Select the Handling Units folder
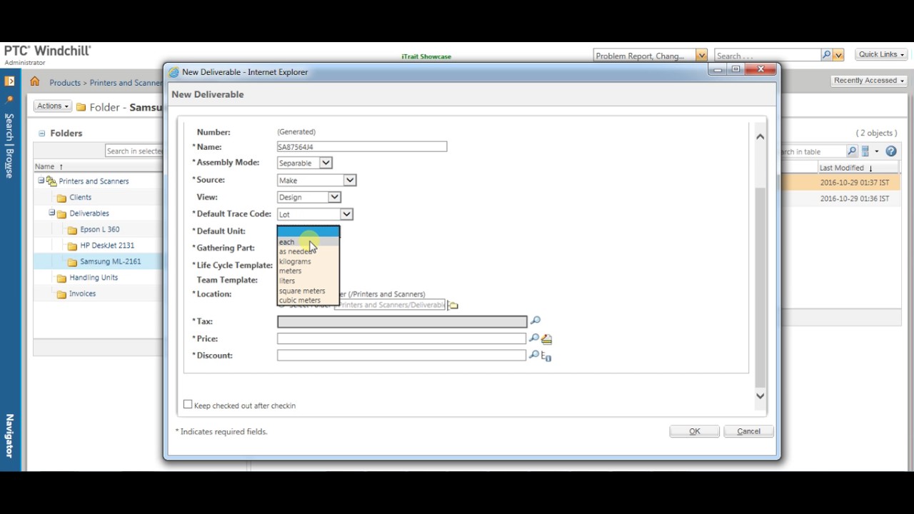914x514 pixels. pos(94,278)
